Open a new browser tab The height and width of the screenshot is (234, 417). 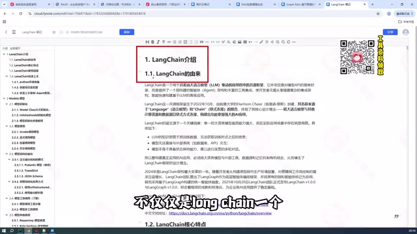372,5
